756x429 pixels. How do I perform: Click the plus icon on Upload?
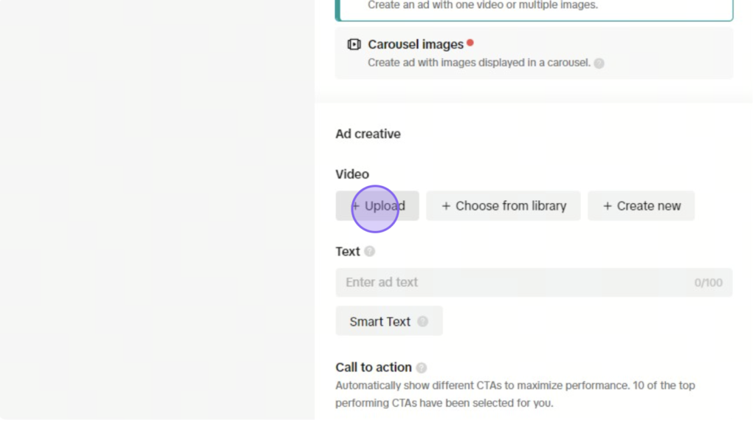(355, 206)
